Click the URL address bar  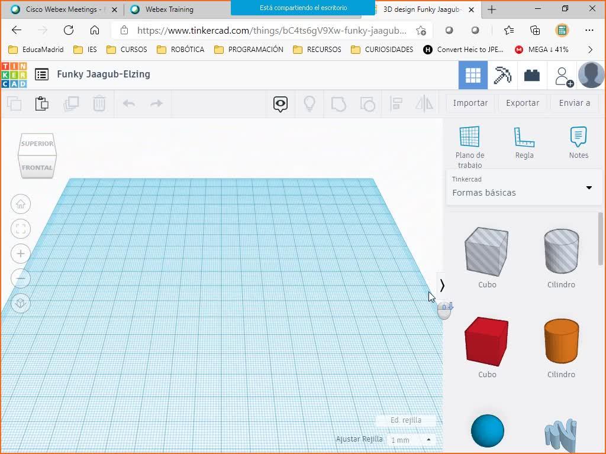point(270,31)
